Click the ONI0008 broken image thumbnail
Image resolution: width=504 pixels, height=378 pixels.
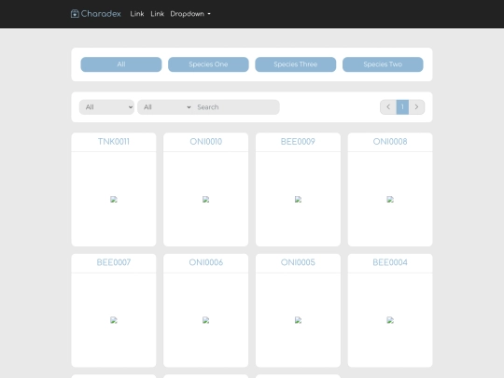[x=390, y=200]
